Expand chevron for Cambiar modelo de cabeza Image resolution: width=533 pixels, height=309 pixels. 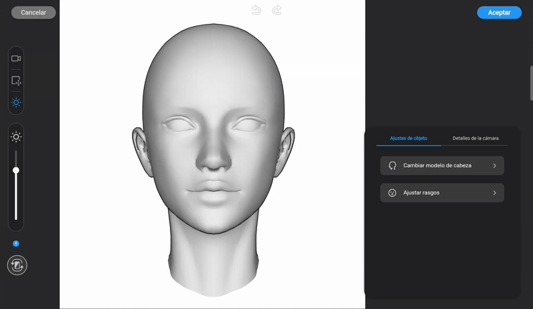[494, 166]
